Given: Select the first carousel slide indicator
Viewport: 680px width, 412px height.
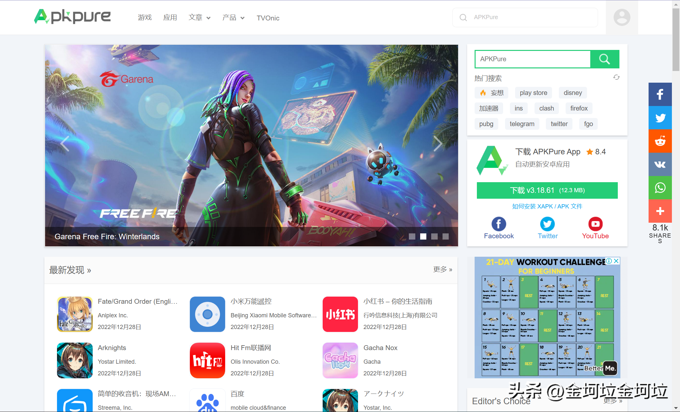Looking at the screenshot, I should coord(412,237).
